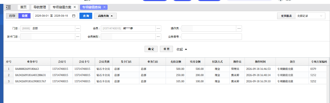Click the 备注 column header
This screenshot has height=103, width=330.
point(292,62)
